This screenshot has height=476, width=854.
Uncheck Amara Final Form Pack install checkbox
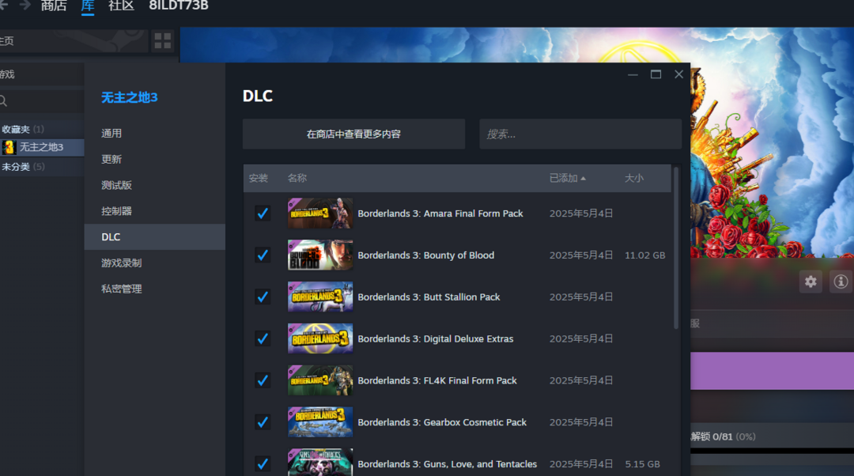coord(263,213)
